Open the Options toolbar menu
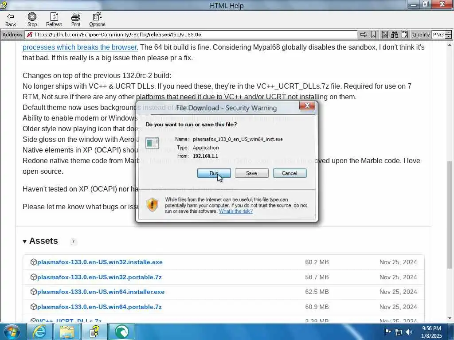 click(x=97, y=20)
